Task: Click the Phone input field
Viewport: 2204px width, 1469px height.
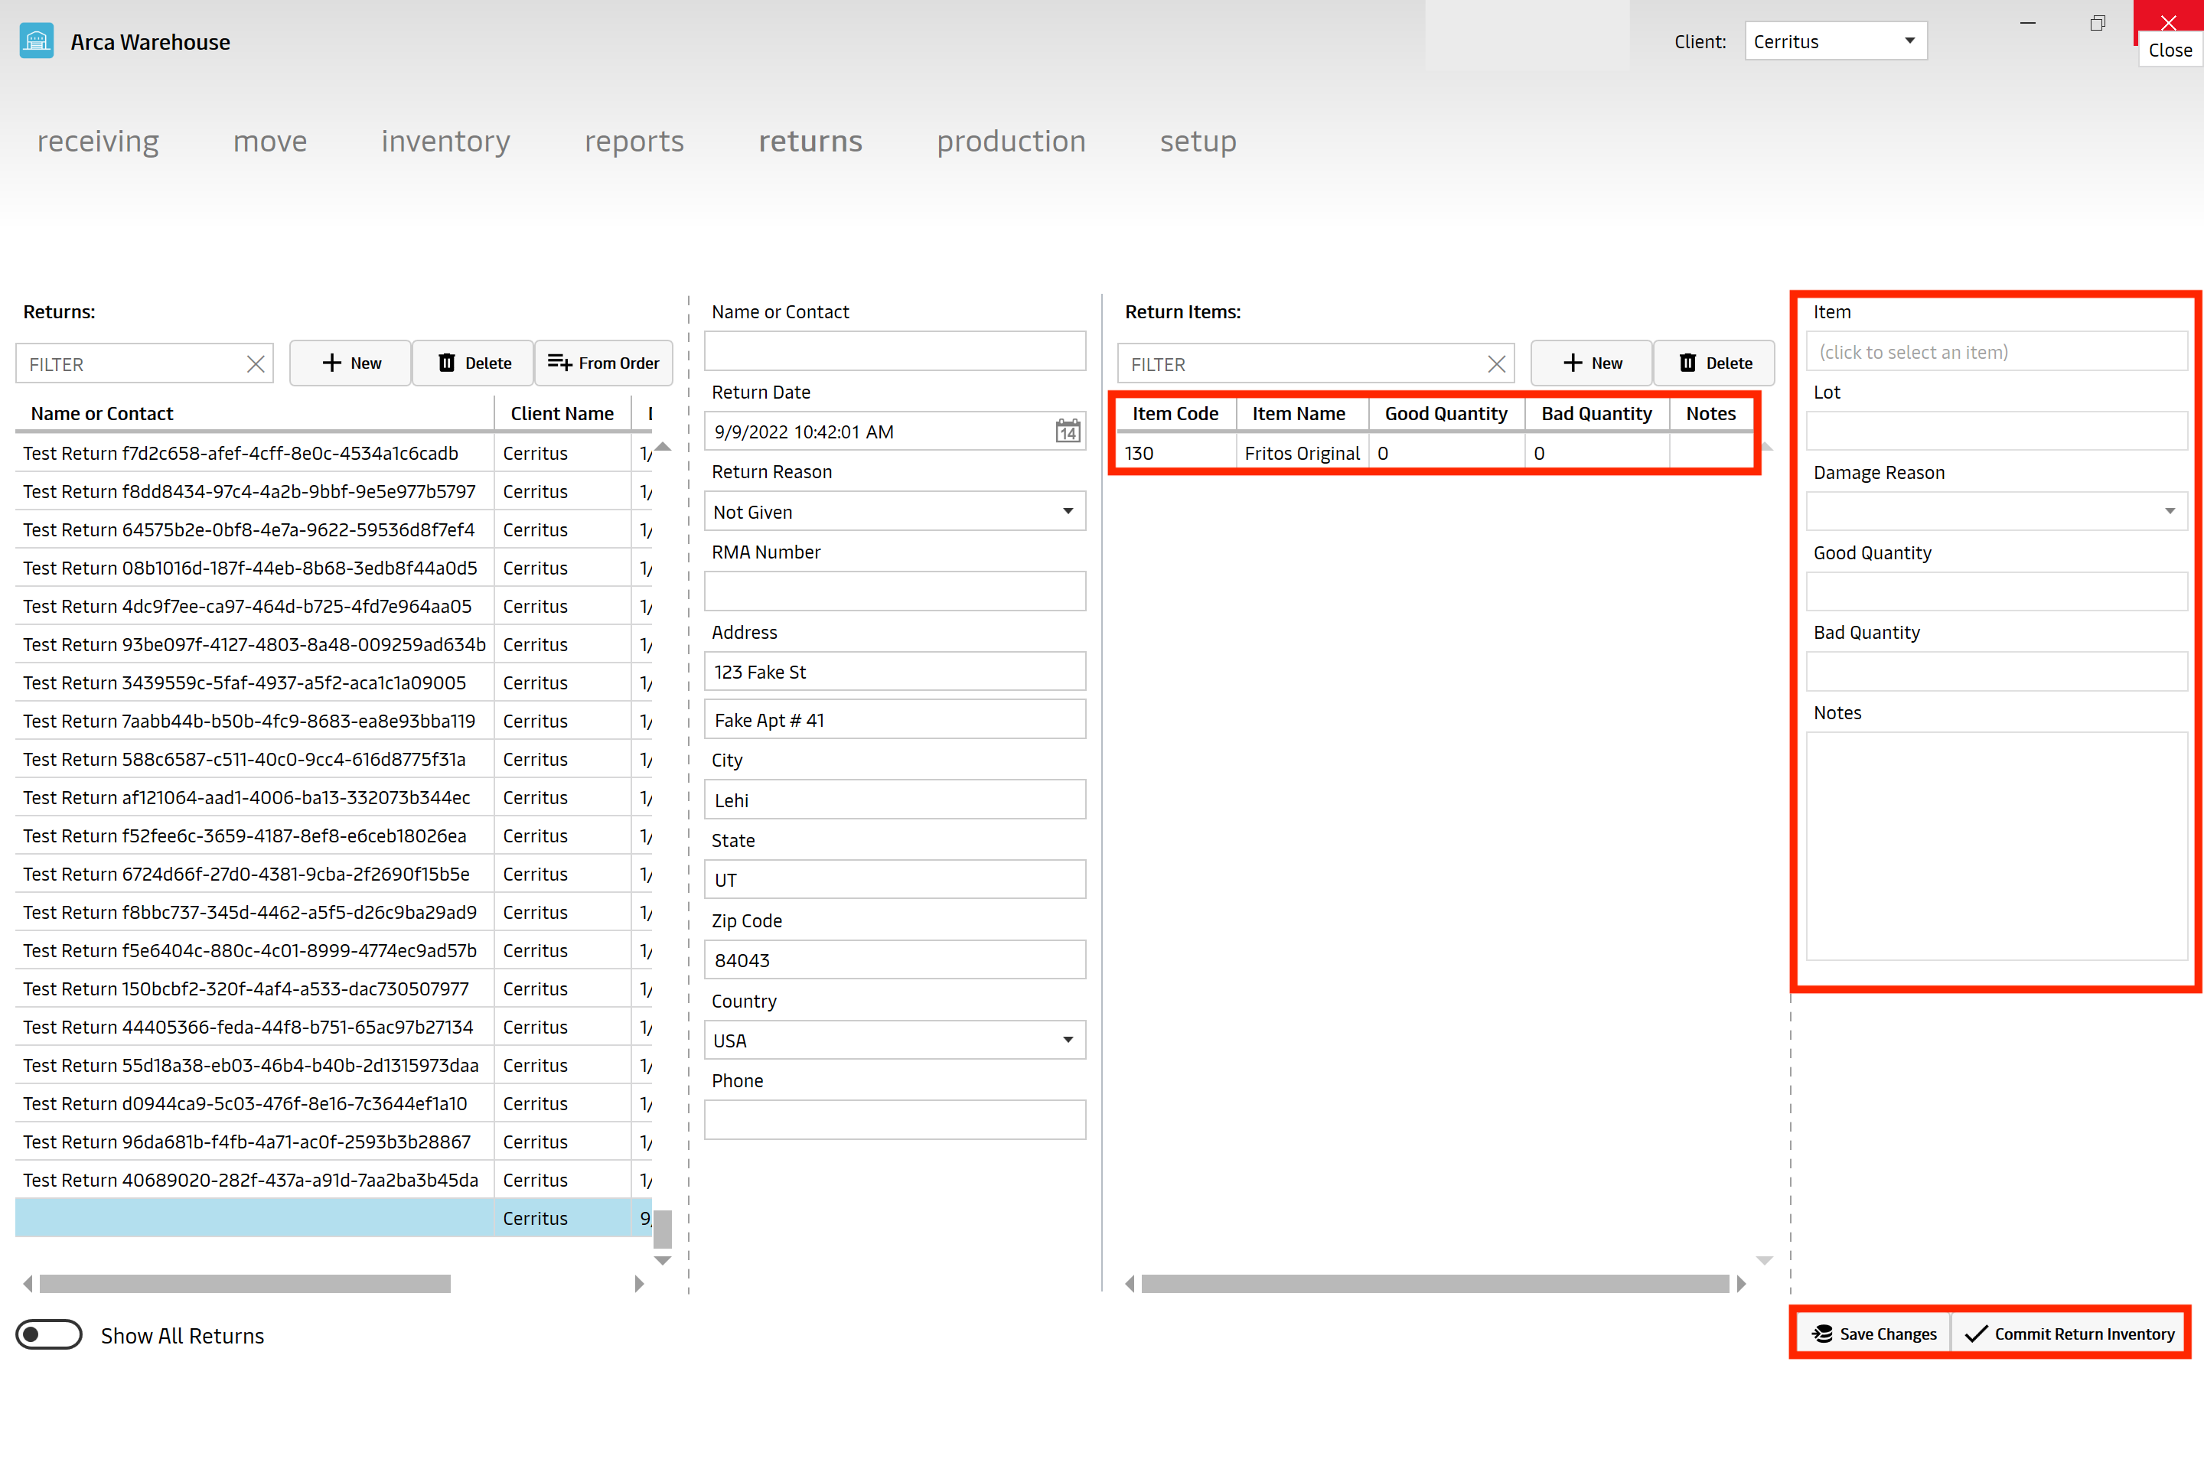Action: (x=895, y=1119)
